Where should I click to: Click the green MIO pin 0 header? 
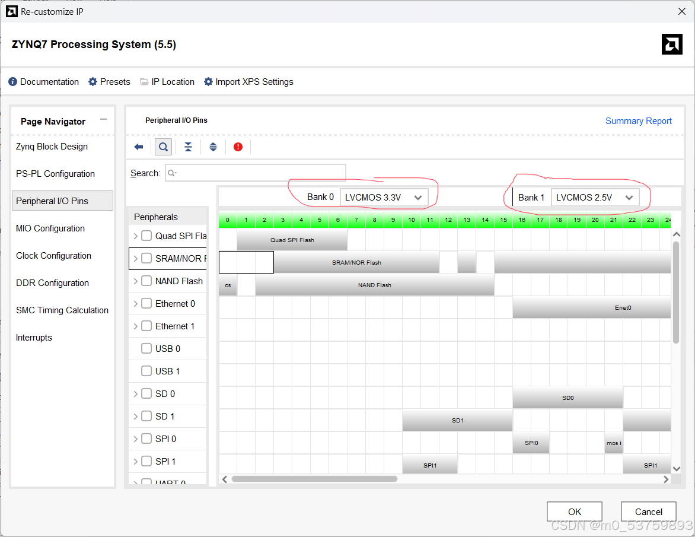[227, 220]
